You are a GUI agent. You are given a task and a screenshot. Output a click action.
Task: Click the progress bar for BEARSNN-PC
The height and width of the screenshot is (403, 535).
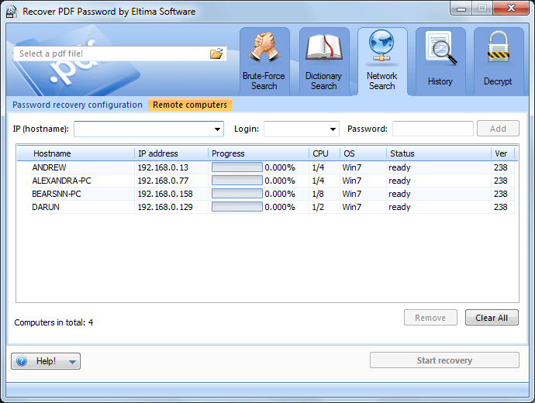(x=236, y=194)
